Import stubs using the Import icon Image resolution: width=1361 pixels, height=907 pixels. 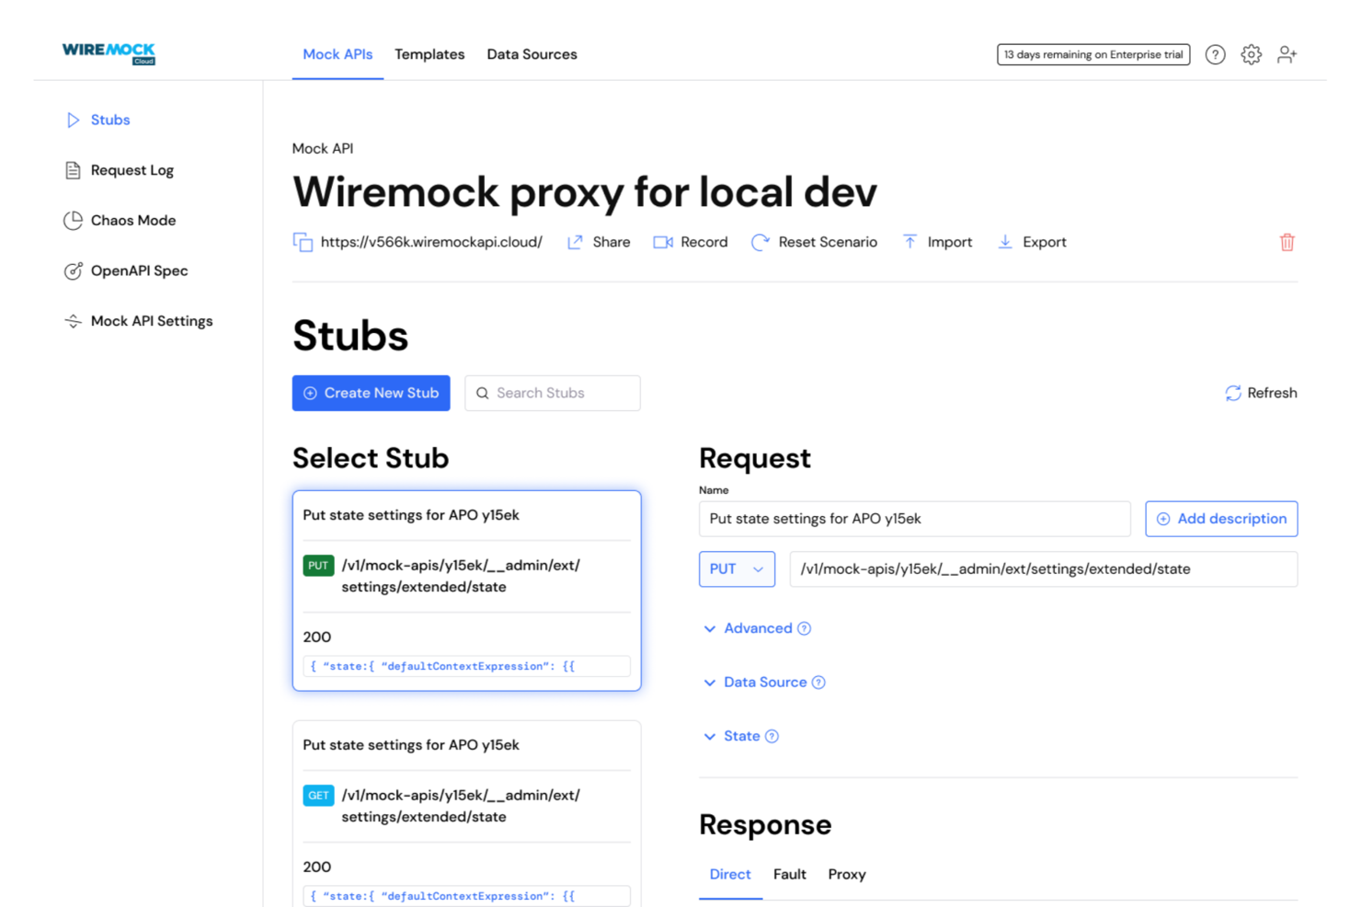(909, 241)
